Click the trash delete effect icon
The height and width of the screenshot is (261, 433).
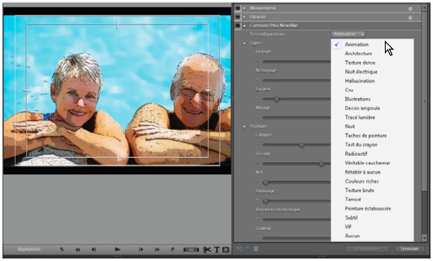256,249
